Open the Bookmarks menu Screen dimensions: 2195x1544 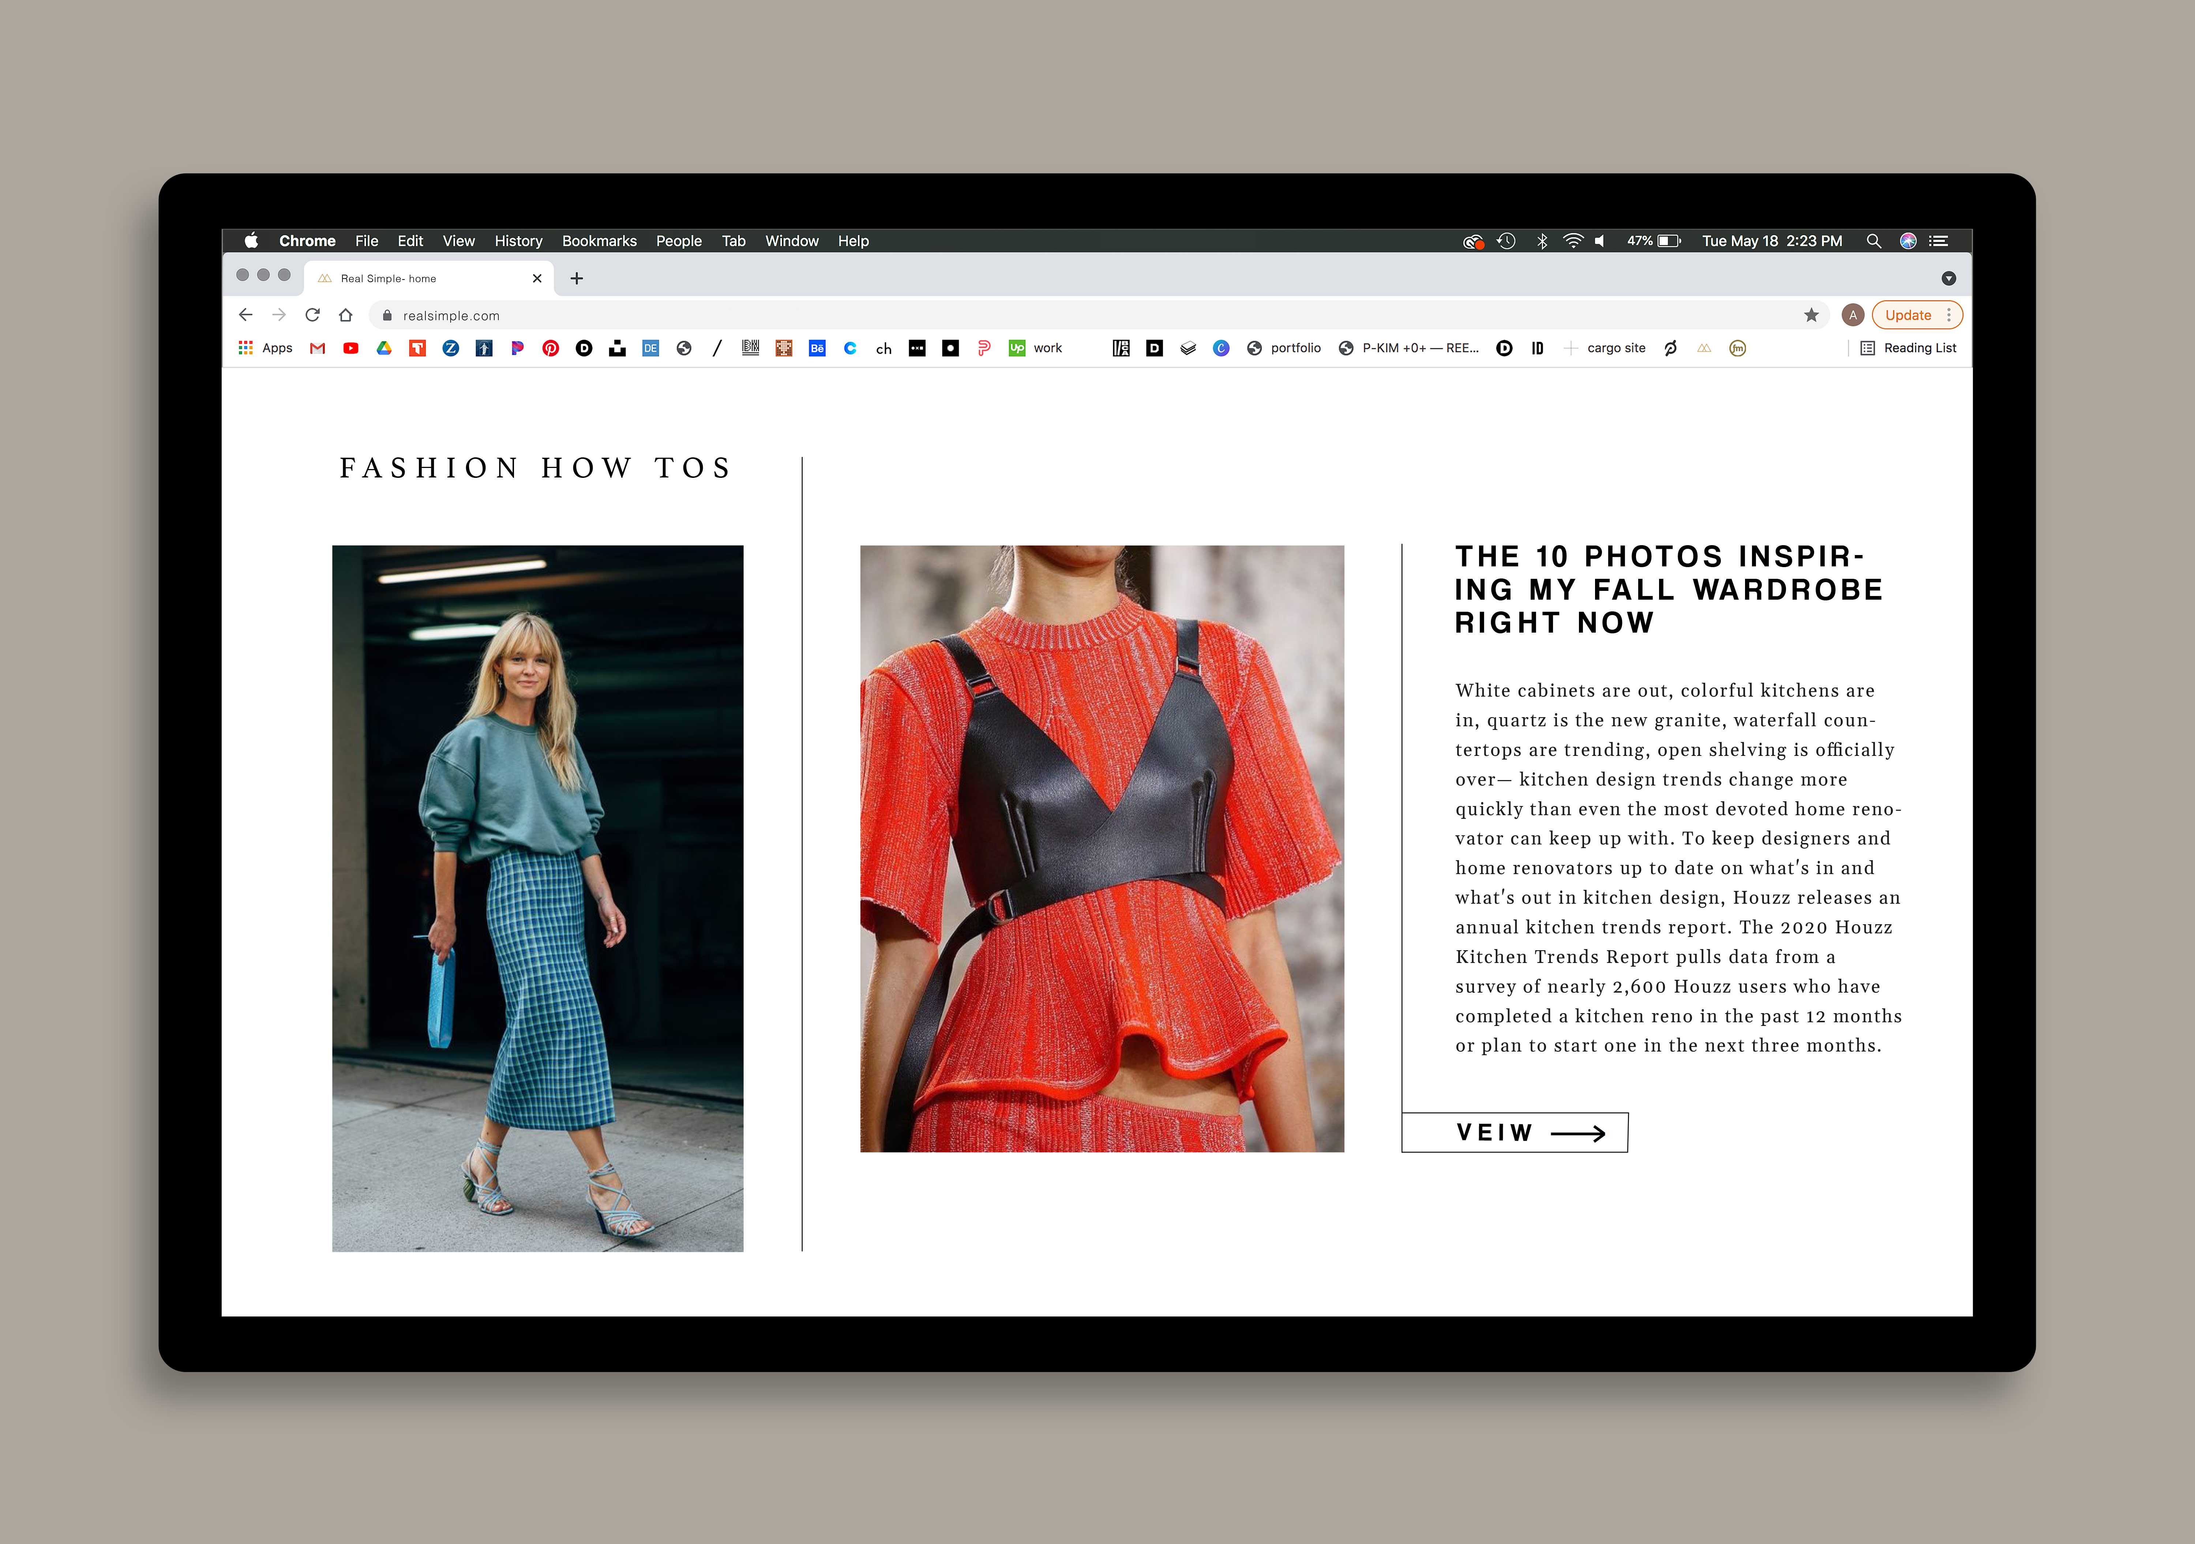pos(600,241)
